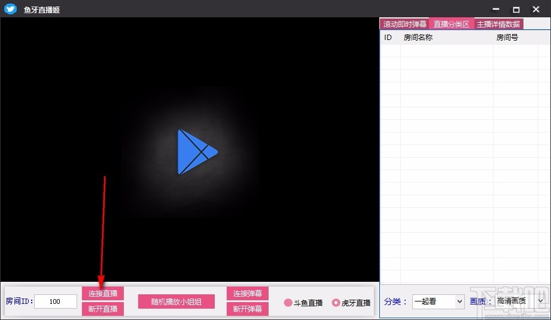
Task: Open the 分类 dropdown showing 一起看
Action: (x=438, y=301)
